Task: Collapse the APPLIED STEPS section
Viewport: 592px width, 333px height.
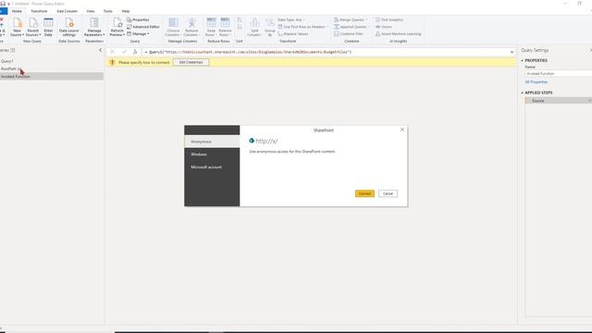Action: [x=522, y=92]
